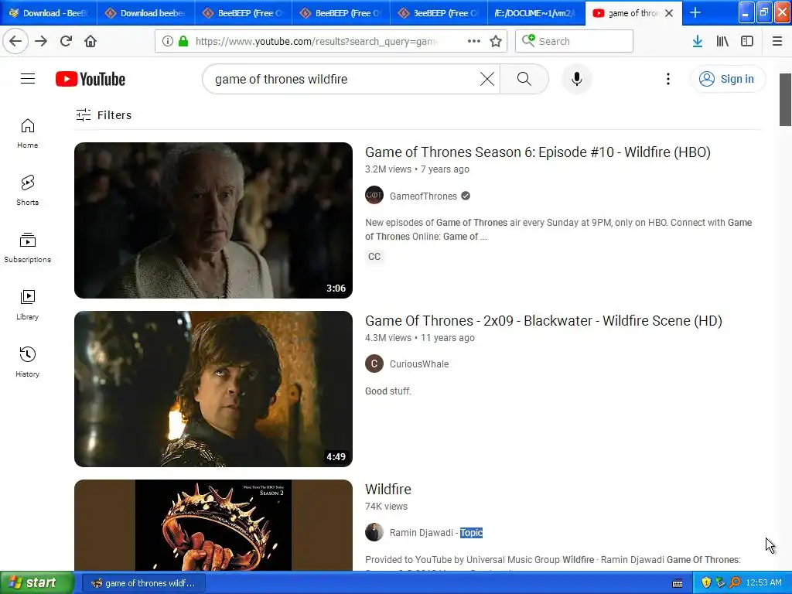Click the YouTube logo
Image resolution: width=792 pixels, height=594 pixels.
(90, 80)
